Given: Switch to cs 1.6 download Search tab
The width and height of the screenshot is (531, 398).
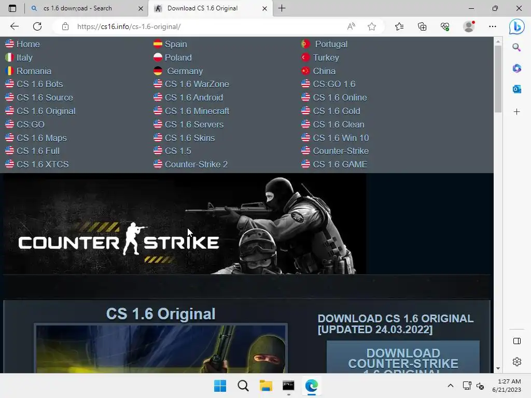Looking at the screenshot, I should pyautogui.click(x=87, y=8).
